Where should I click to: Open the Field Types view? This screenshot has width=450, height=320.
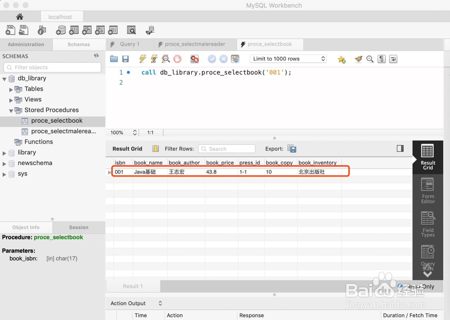[428, 225]
